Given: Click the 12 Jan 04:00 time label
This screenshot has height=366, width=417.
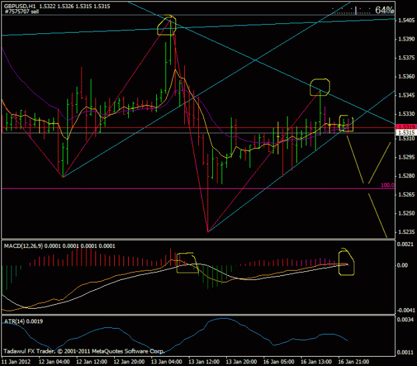Looking at the screenshot, I should (54, 362).
